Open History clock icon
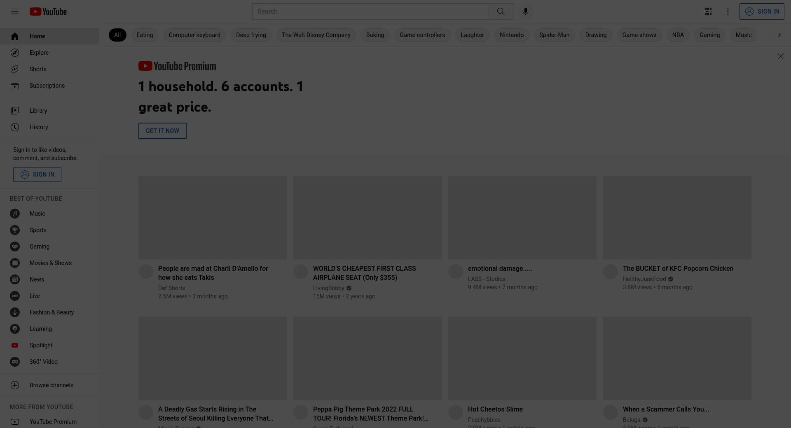 click(x=15, y=127)
